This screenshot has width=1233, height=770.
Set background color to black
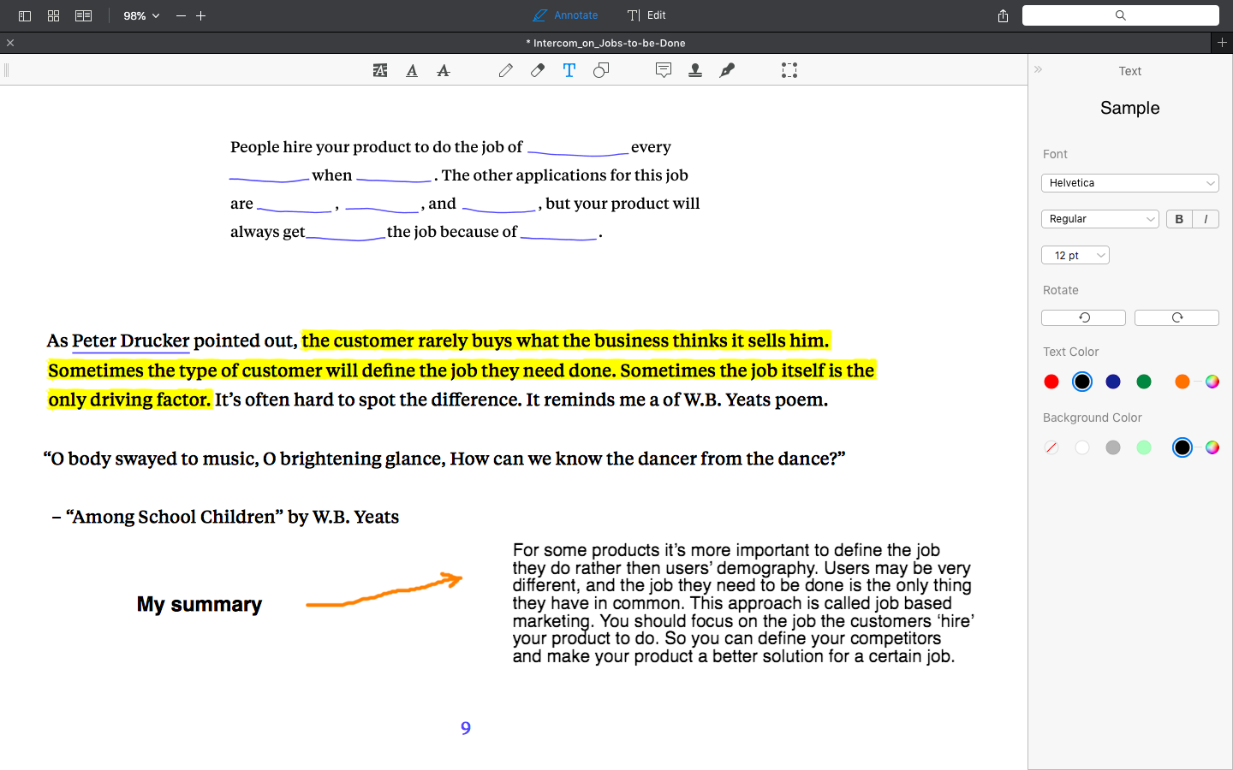(1182, 447)
